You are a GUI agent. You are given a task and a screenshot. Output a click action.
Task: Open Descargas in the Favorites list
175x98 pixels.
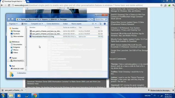tap(16, 31)
